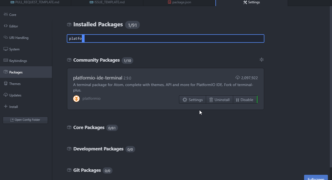Click the version number 2.9.0
Viewport: 332px width, 180px height.
tap(127, 78)
